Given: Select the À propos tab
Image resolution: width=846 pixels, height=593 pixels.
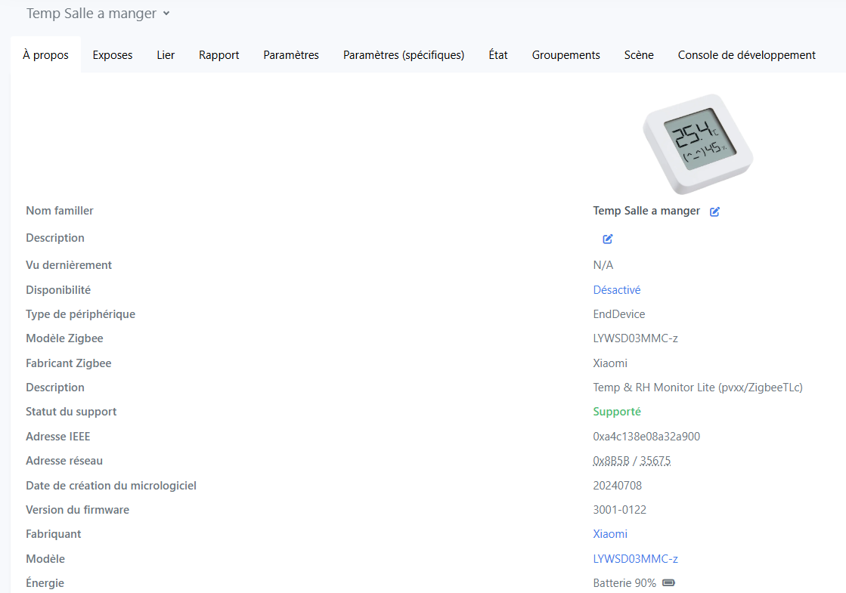Looking at the screenshot, I should [45, 55].
